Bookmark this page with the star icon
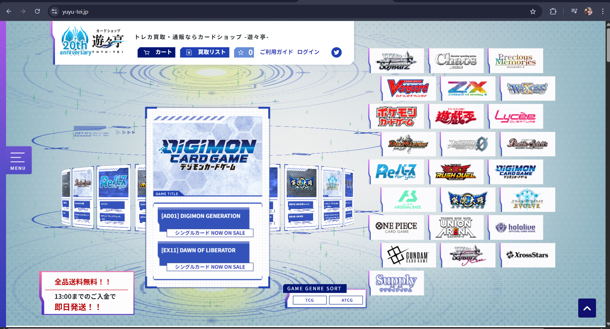 (x=533, y=12)
